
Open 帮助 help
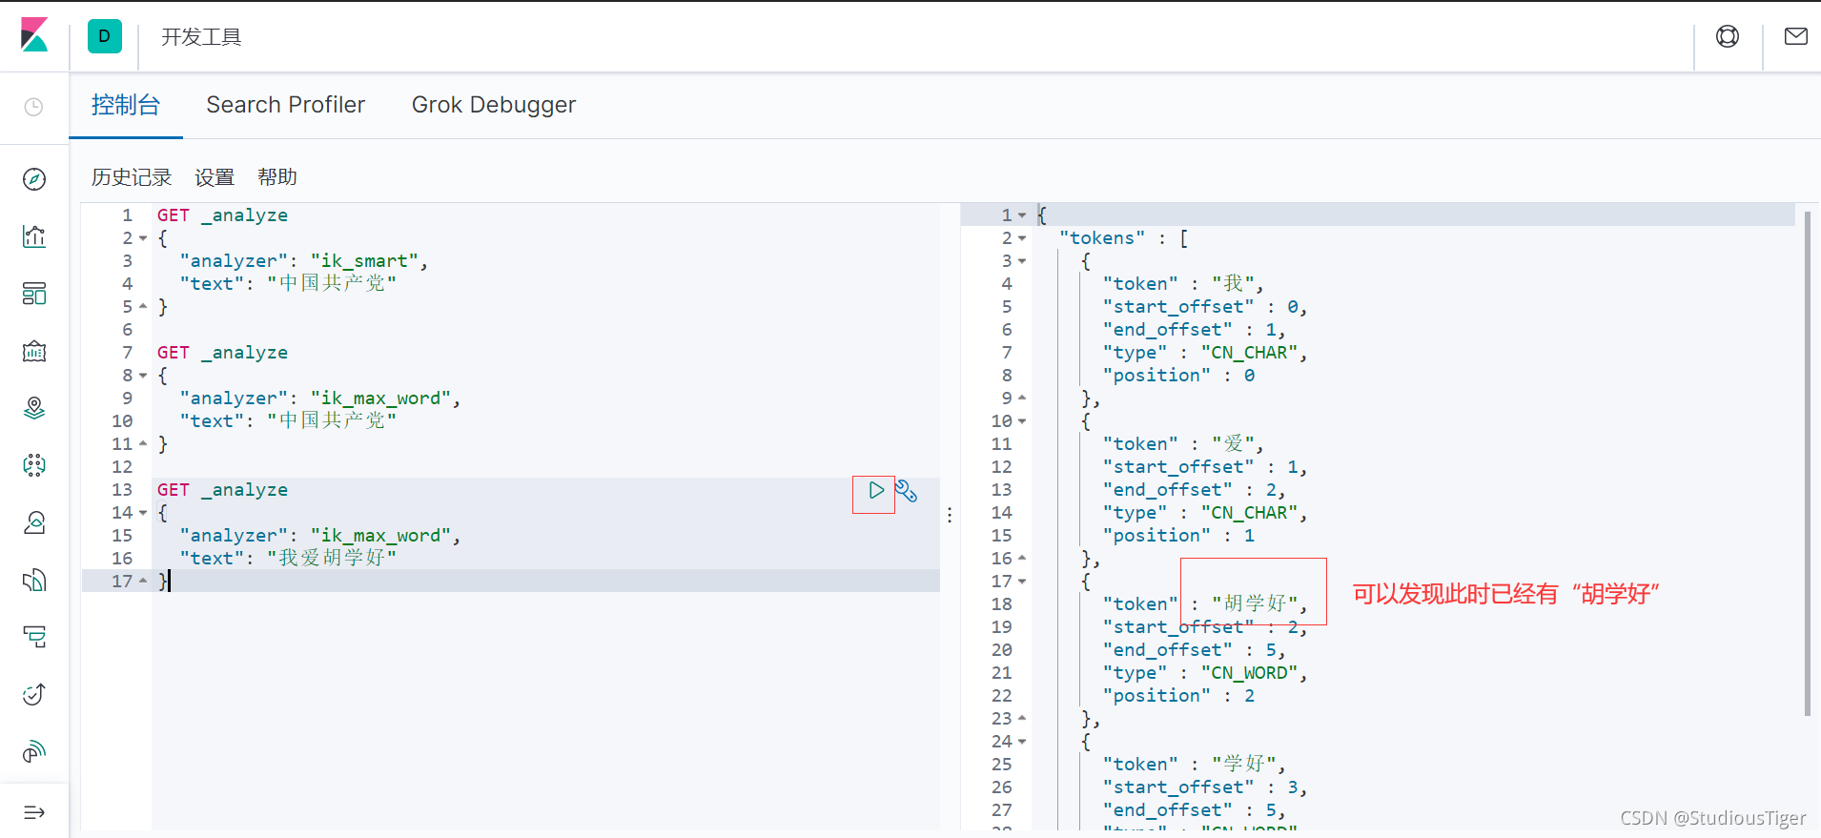[277, 177]
